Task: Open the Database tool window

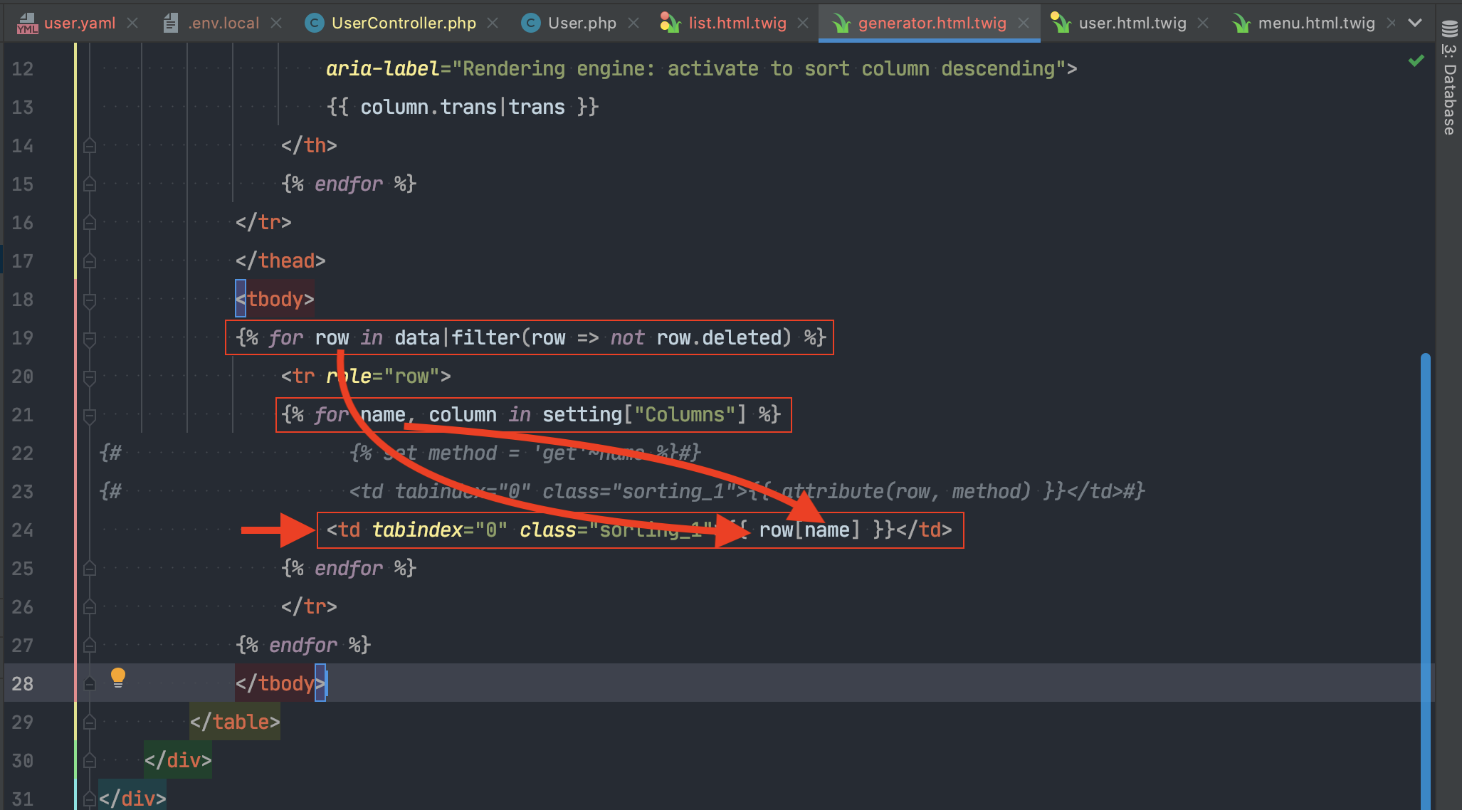Action: pos(1449,78)
